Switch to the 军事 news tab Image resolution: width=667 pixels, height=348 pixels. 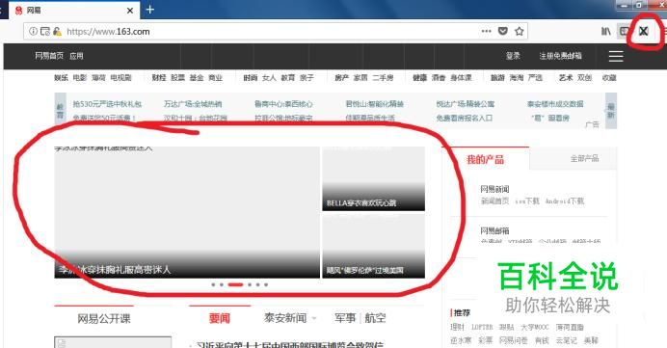pyautogui.click(x=345, y=318)
